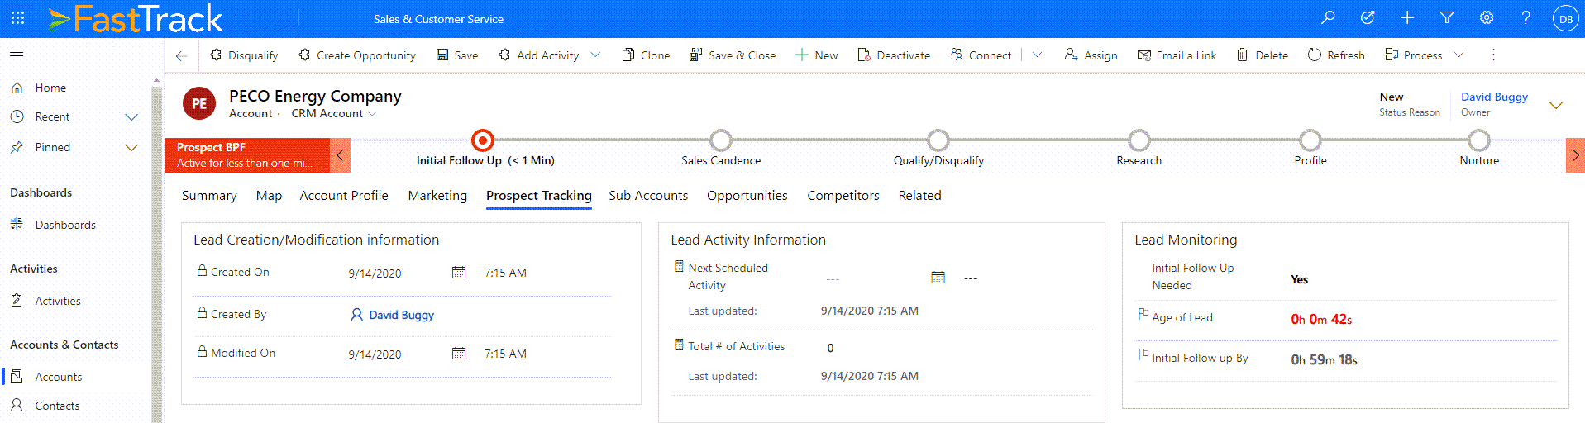Click the Save toolbar button

click(457, 55)
